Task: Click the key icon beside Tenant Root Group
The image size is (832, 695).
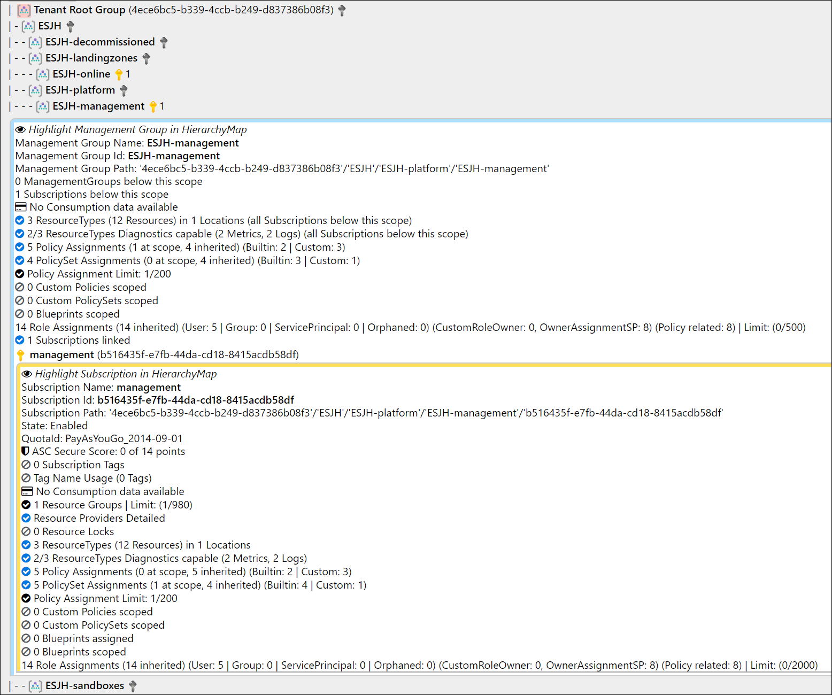Action: 342,10
